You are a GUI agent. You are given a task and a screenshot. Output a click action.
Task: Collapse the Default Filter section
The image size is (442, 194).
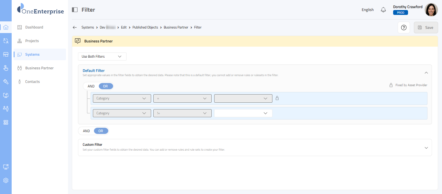(x=426, y=73)
